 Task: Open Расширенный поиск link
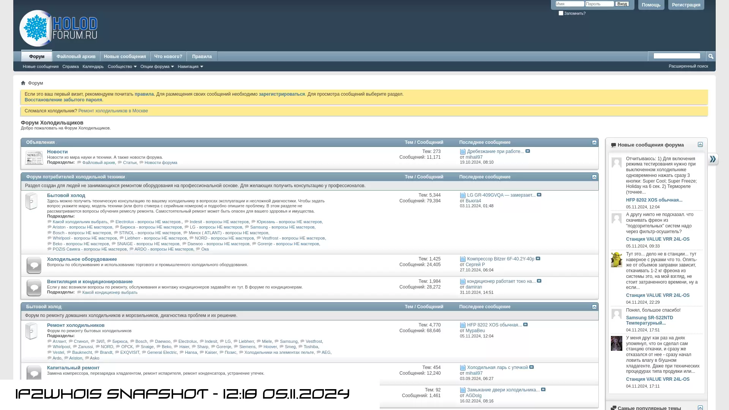(x=688, y=66)
